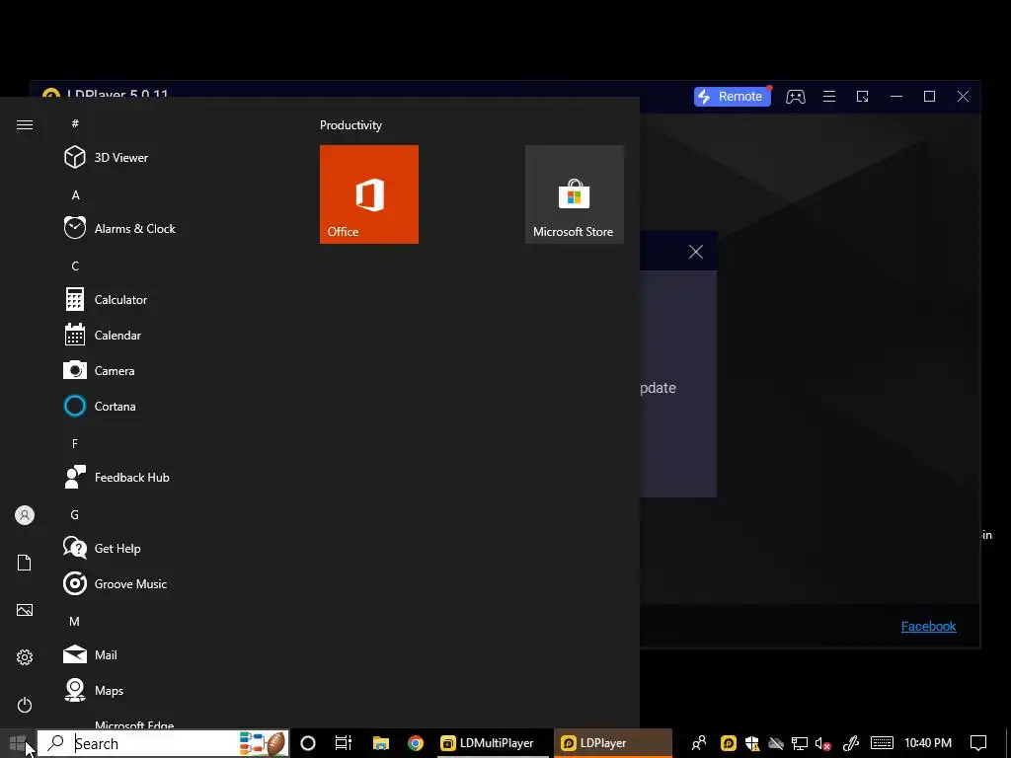The image size is (1011, 758).
Task: Click the muted volume tray icon
Action: click(x=822, y=743)
